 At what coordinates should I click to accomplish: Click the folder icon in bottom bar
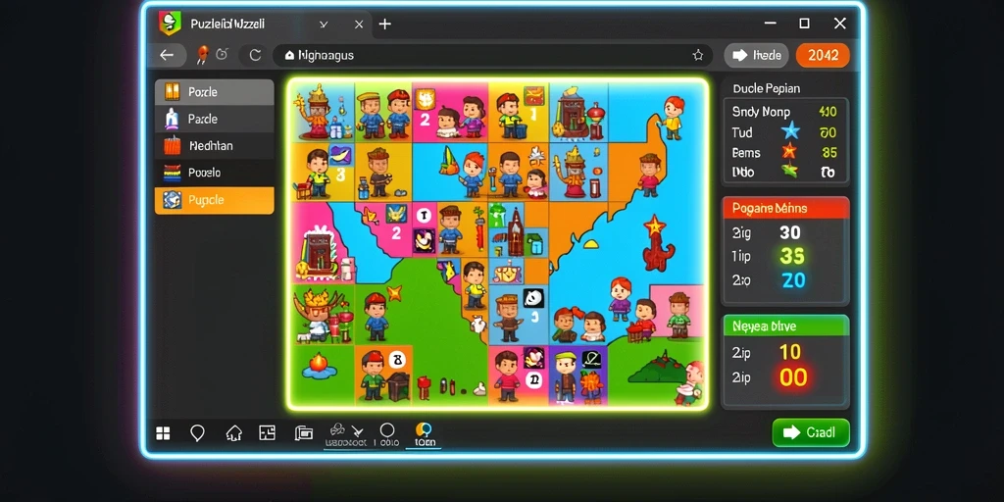coord(303,433)
